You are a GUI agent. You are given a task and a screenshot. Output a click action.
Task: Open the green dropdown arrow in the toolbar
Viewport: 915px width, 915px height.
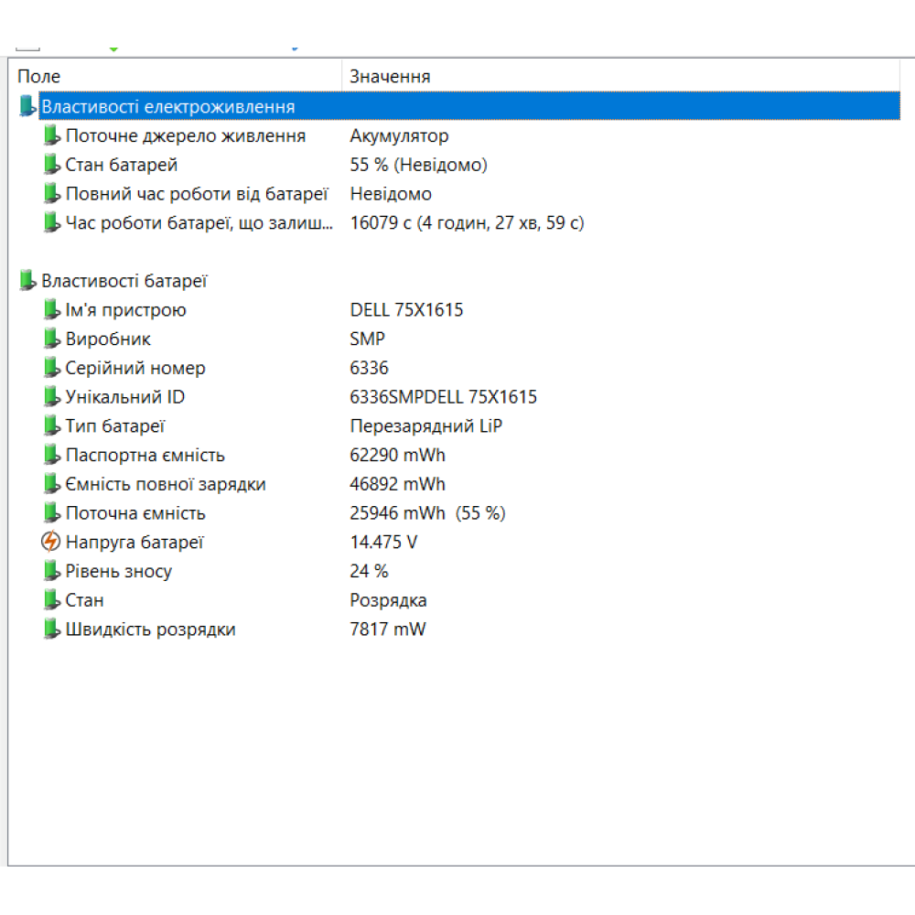(x=113, y=41)
